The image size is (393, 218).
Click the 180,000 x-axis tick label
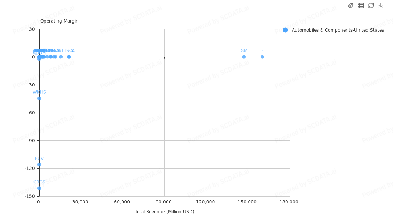tap(289, 202)
